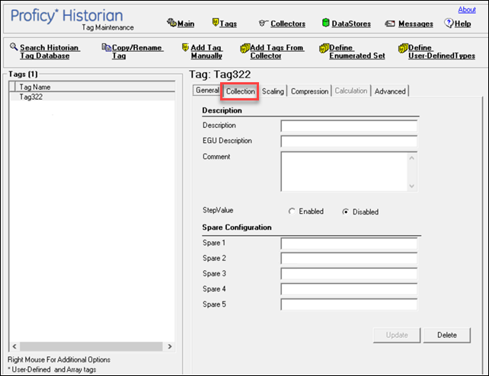Open the Main page link
Image resolution: width=489 pixels, height=376 pixels.
(186, 24)
